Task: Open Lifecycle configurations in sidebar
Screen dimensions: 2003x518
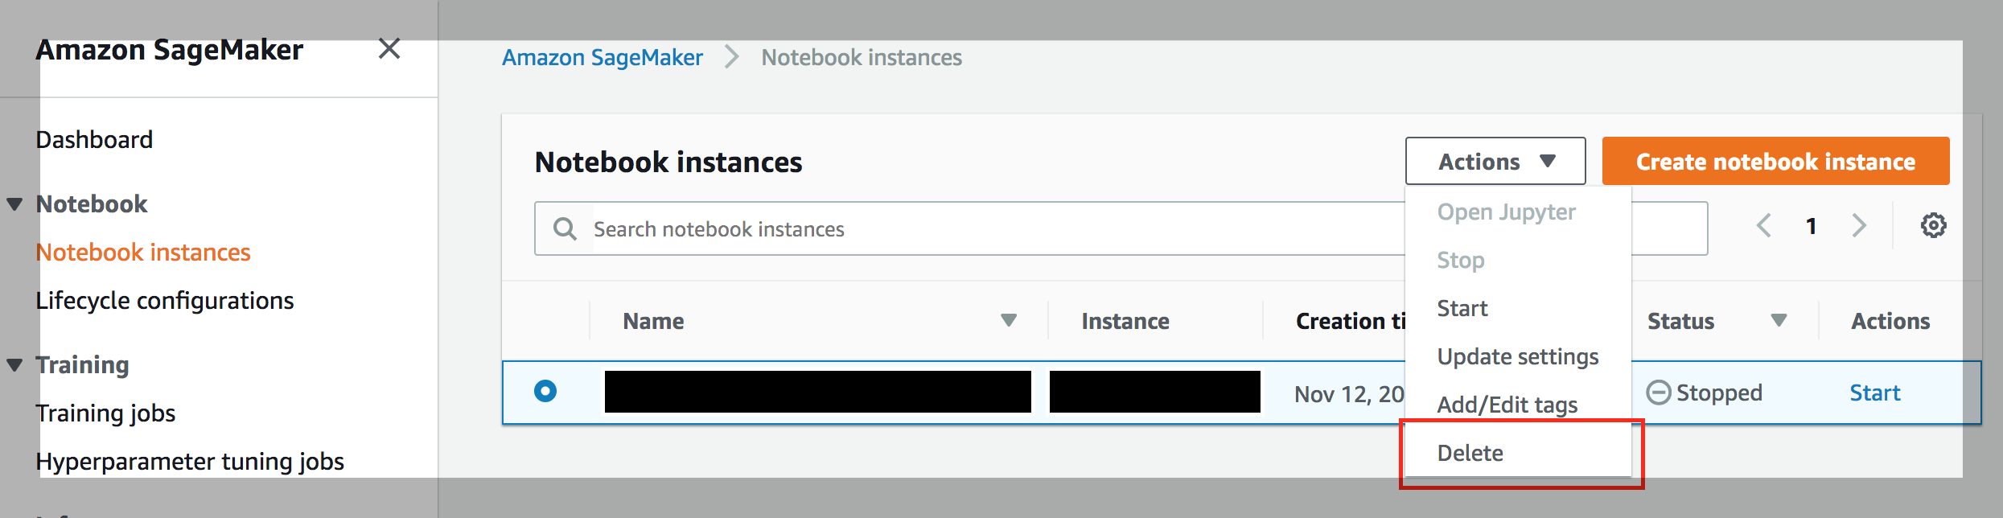Action: coord(165,301)
